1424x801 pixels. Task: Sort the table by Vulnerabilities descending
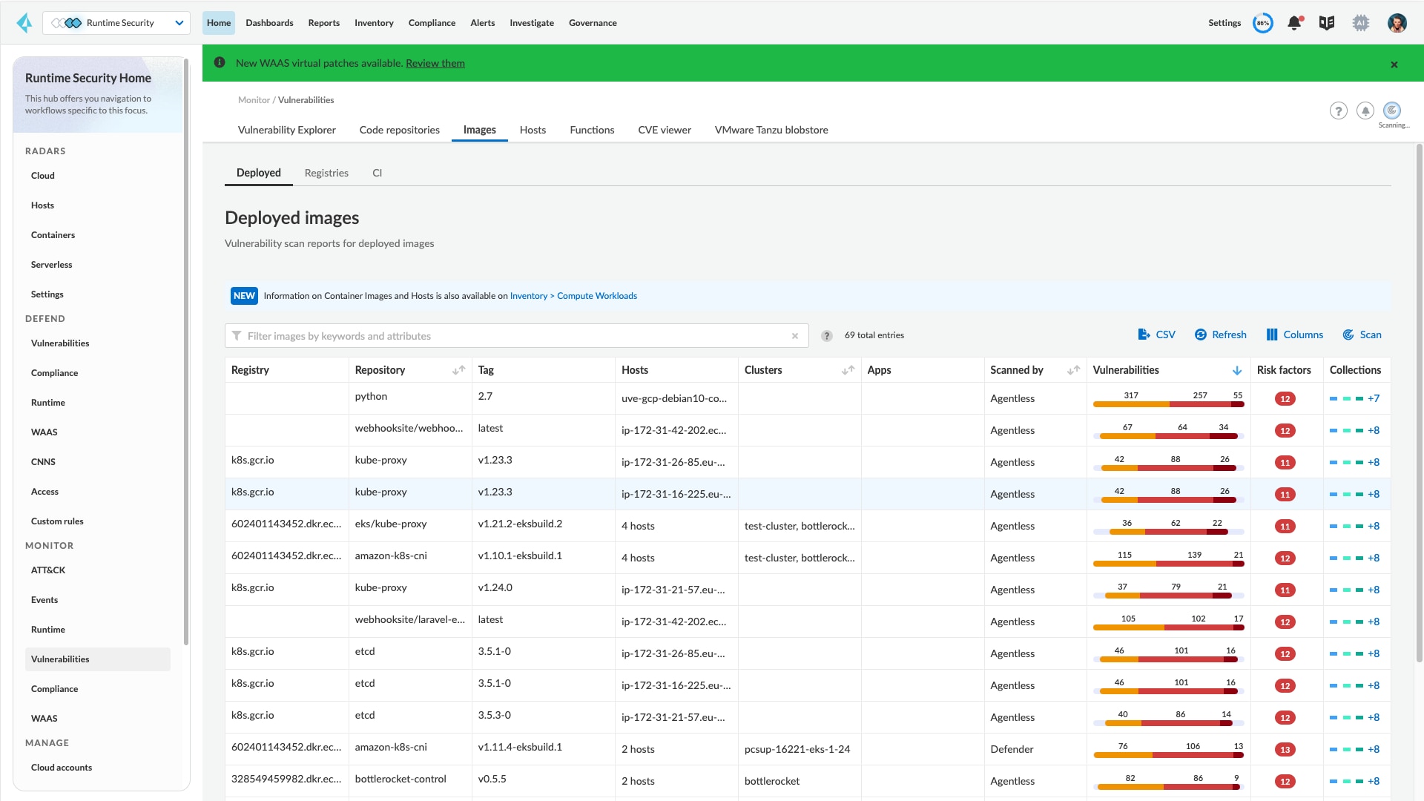[x=1237, y=370]
